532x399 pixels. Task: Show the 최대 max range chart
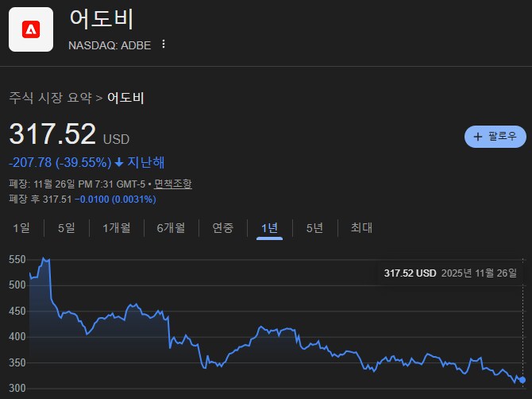point(361,228)
